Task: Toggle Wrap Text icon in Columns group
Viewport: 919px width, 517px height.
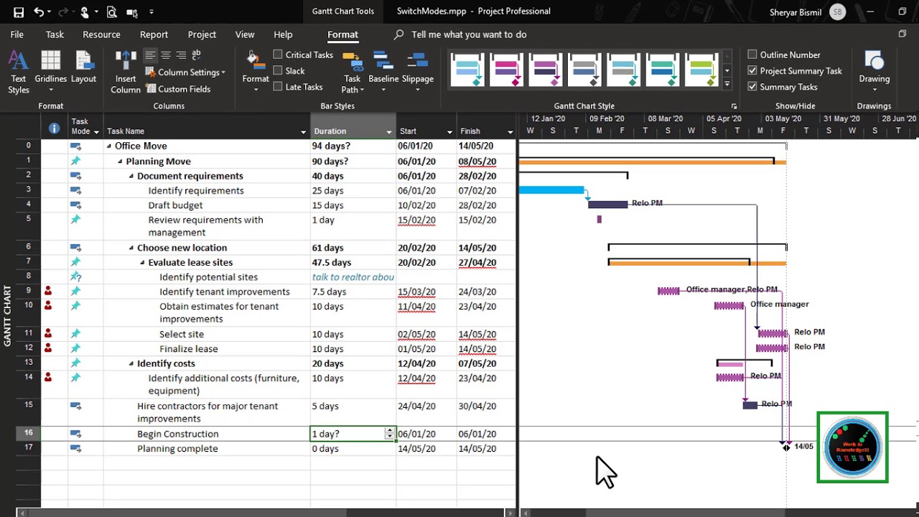Action: click(x=196, y=55)
